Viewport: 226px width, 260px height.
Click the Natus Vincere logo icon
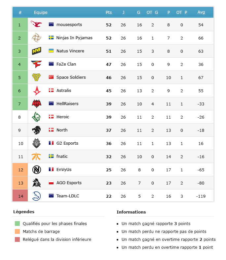coord(36,51)
